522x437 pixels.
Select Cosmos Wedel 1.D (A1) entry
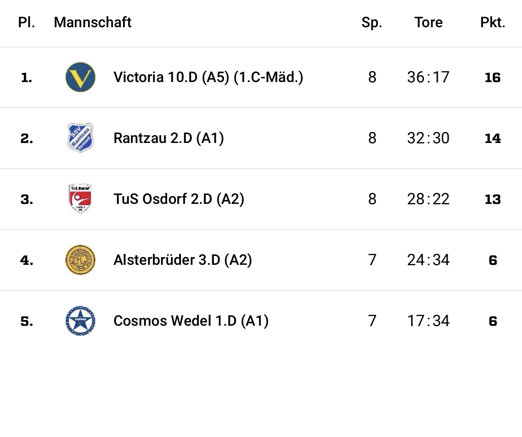(191, 321)
